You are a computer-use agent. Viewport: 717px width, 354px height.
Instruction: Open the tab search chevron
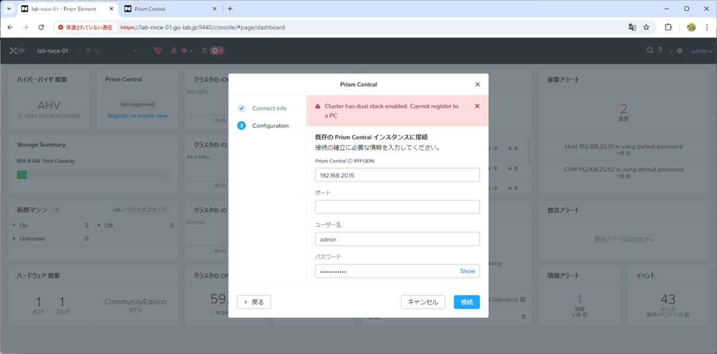[8, 9]
